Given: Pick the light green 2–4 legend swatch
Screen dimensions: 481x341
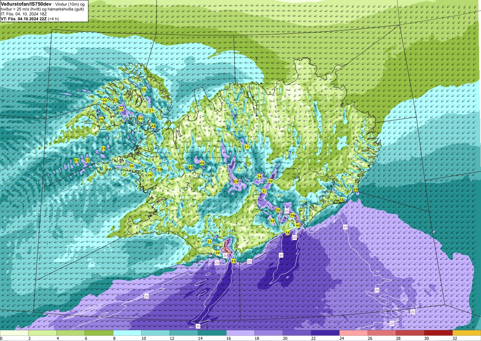Looking at the screenshot, I should click(42, 333).
